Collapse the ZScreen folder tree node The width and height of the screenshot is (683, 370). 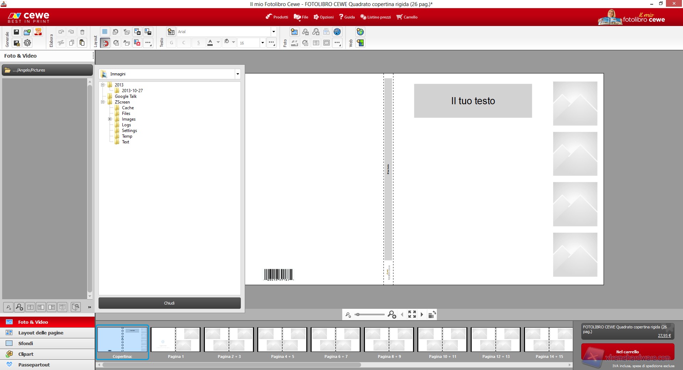103,102
